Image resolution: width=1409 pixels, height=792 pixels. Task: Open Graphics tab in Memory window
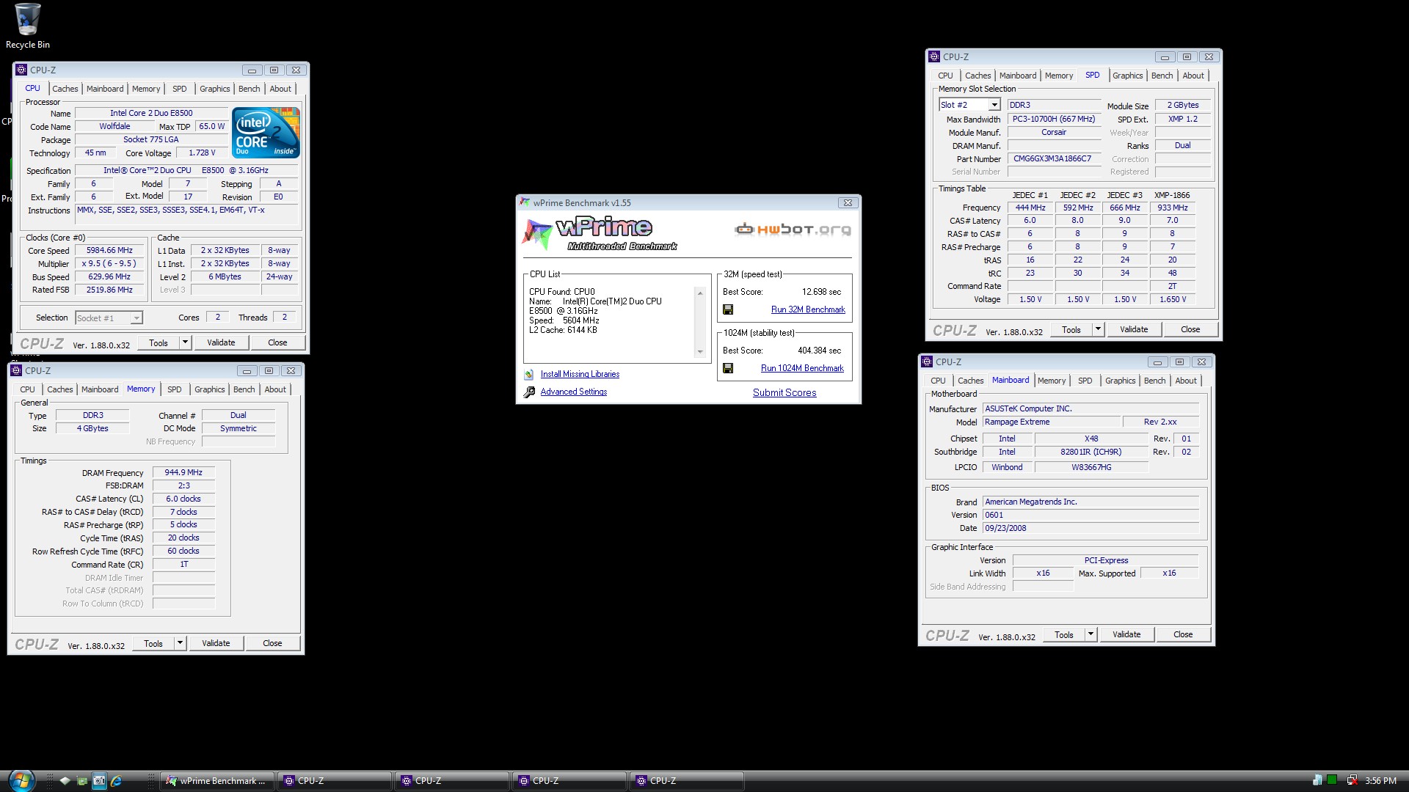click(x=209, y=389)
